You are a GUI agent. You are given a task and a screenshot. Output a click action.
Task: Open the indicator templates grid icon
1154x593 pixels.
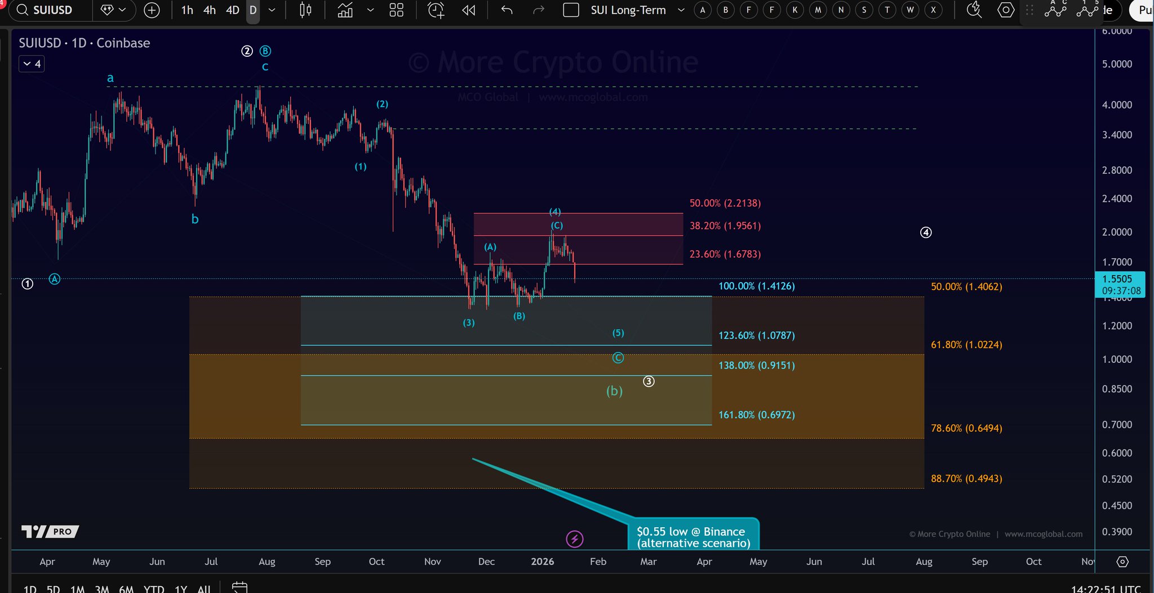point(397,10)
